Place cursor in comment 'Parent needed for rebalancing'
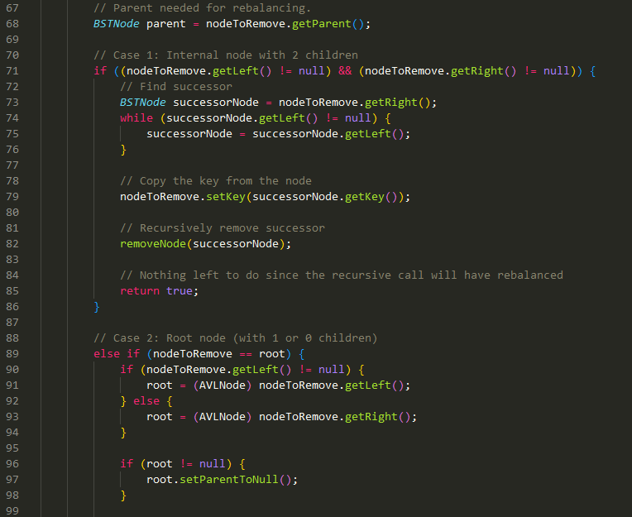 tap(202, 8)
